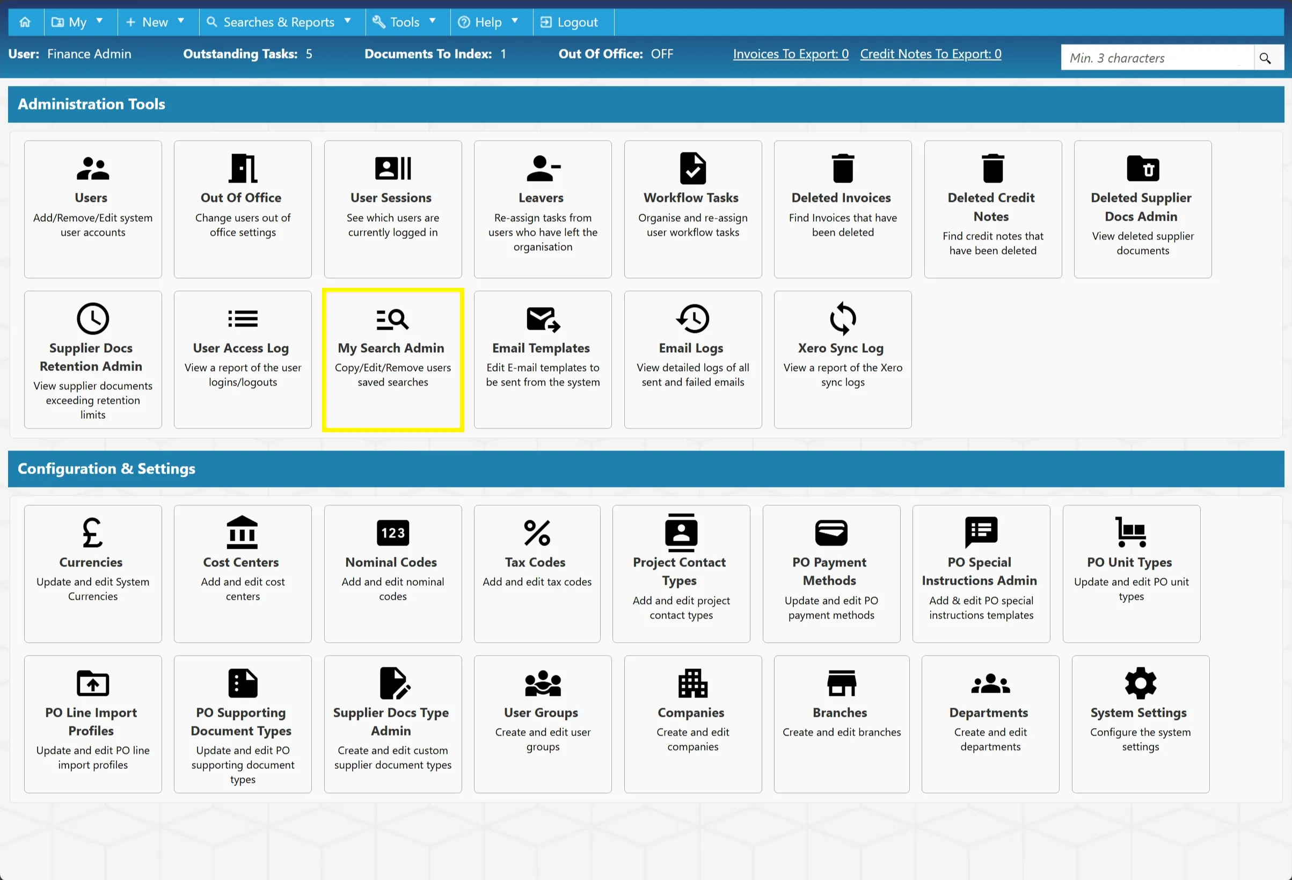Click the Companies tile title
The image size is (1292, 880).
pyautogui.click(x=691, y=712)
